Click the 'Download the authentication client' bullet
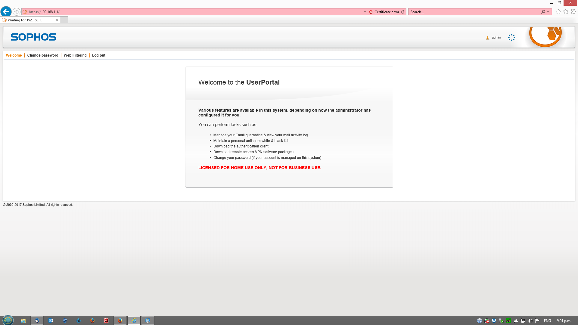This screenshot has height=325, width=578. (241, 146)
